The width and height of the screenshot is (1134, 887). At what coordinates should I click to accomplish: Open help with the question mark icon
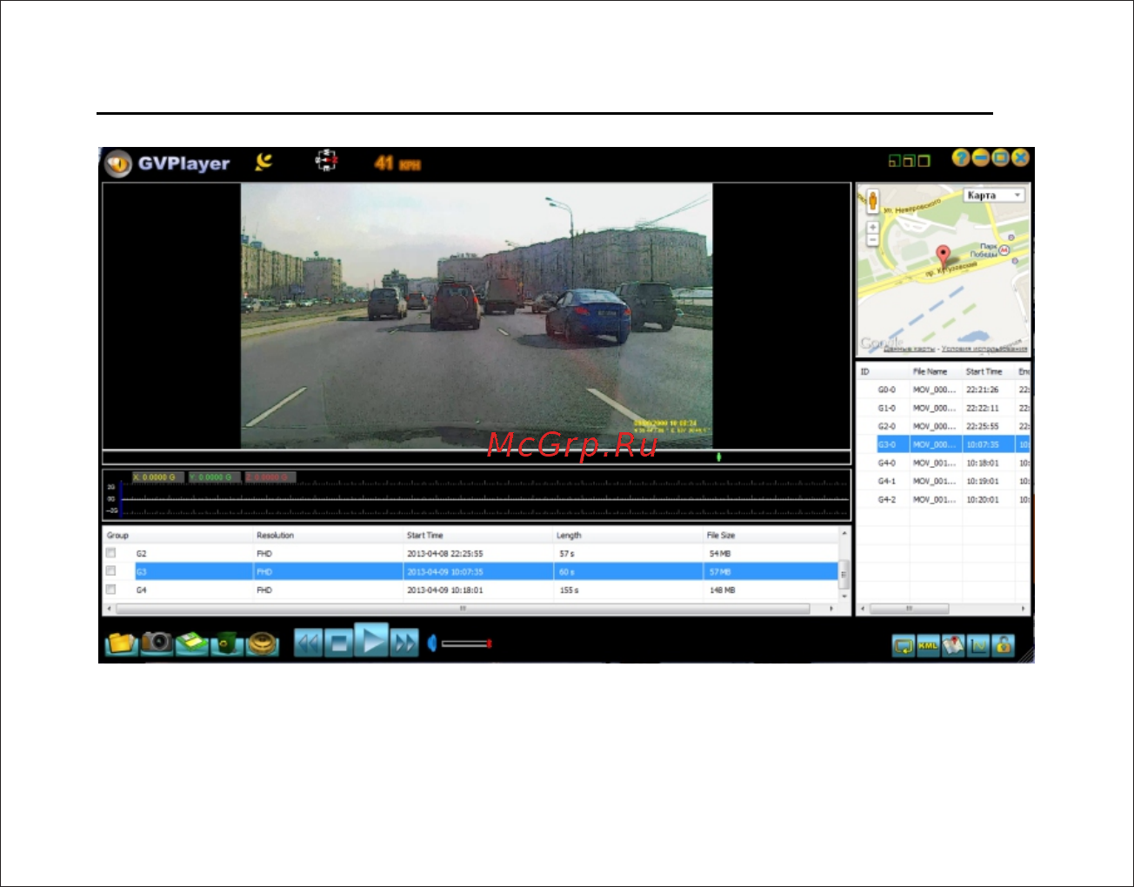961,157
